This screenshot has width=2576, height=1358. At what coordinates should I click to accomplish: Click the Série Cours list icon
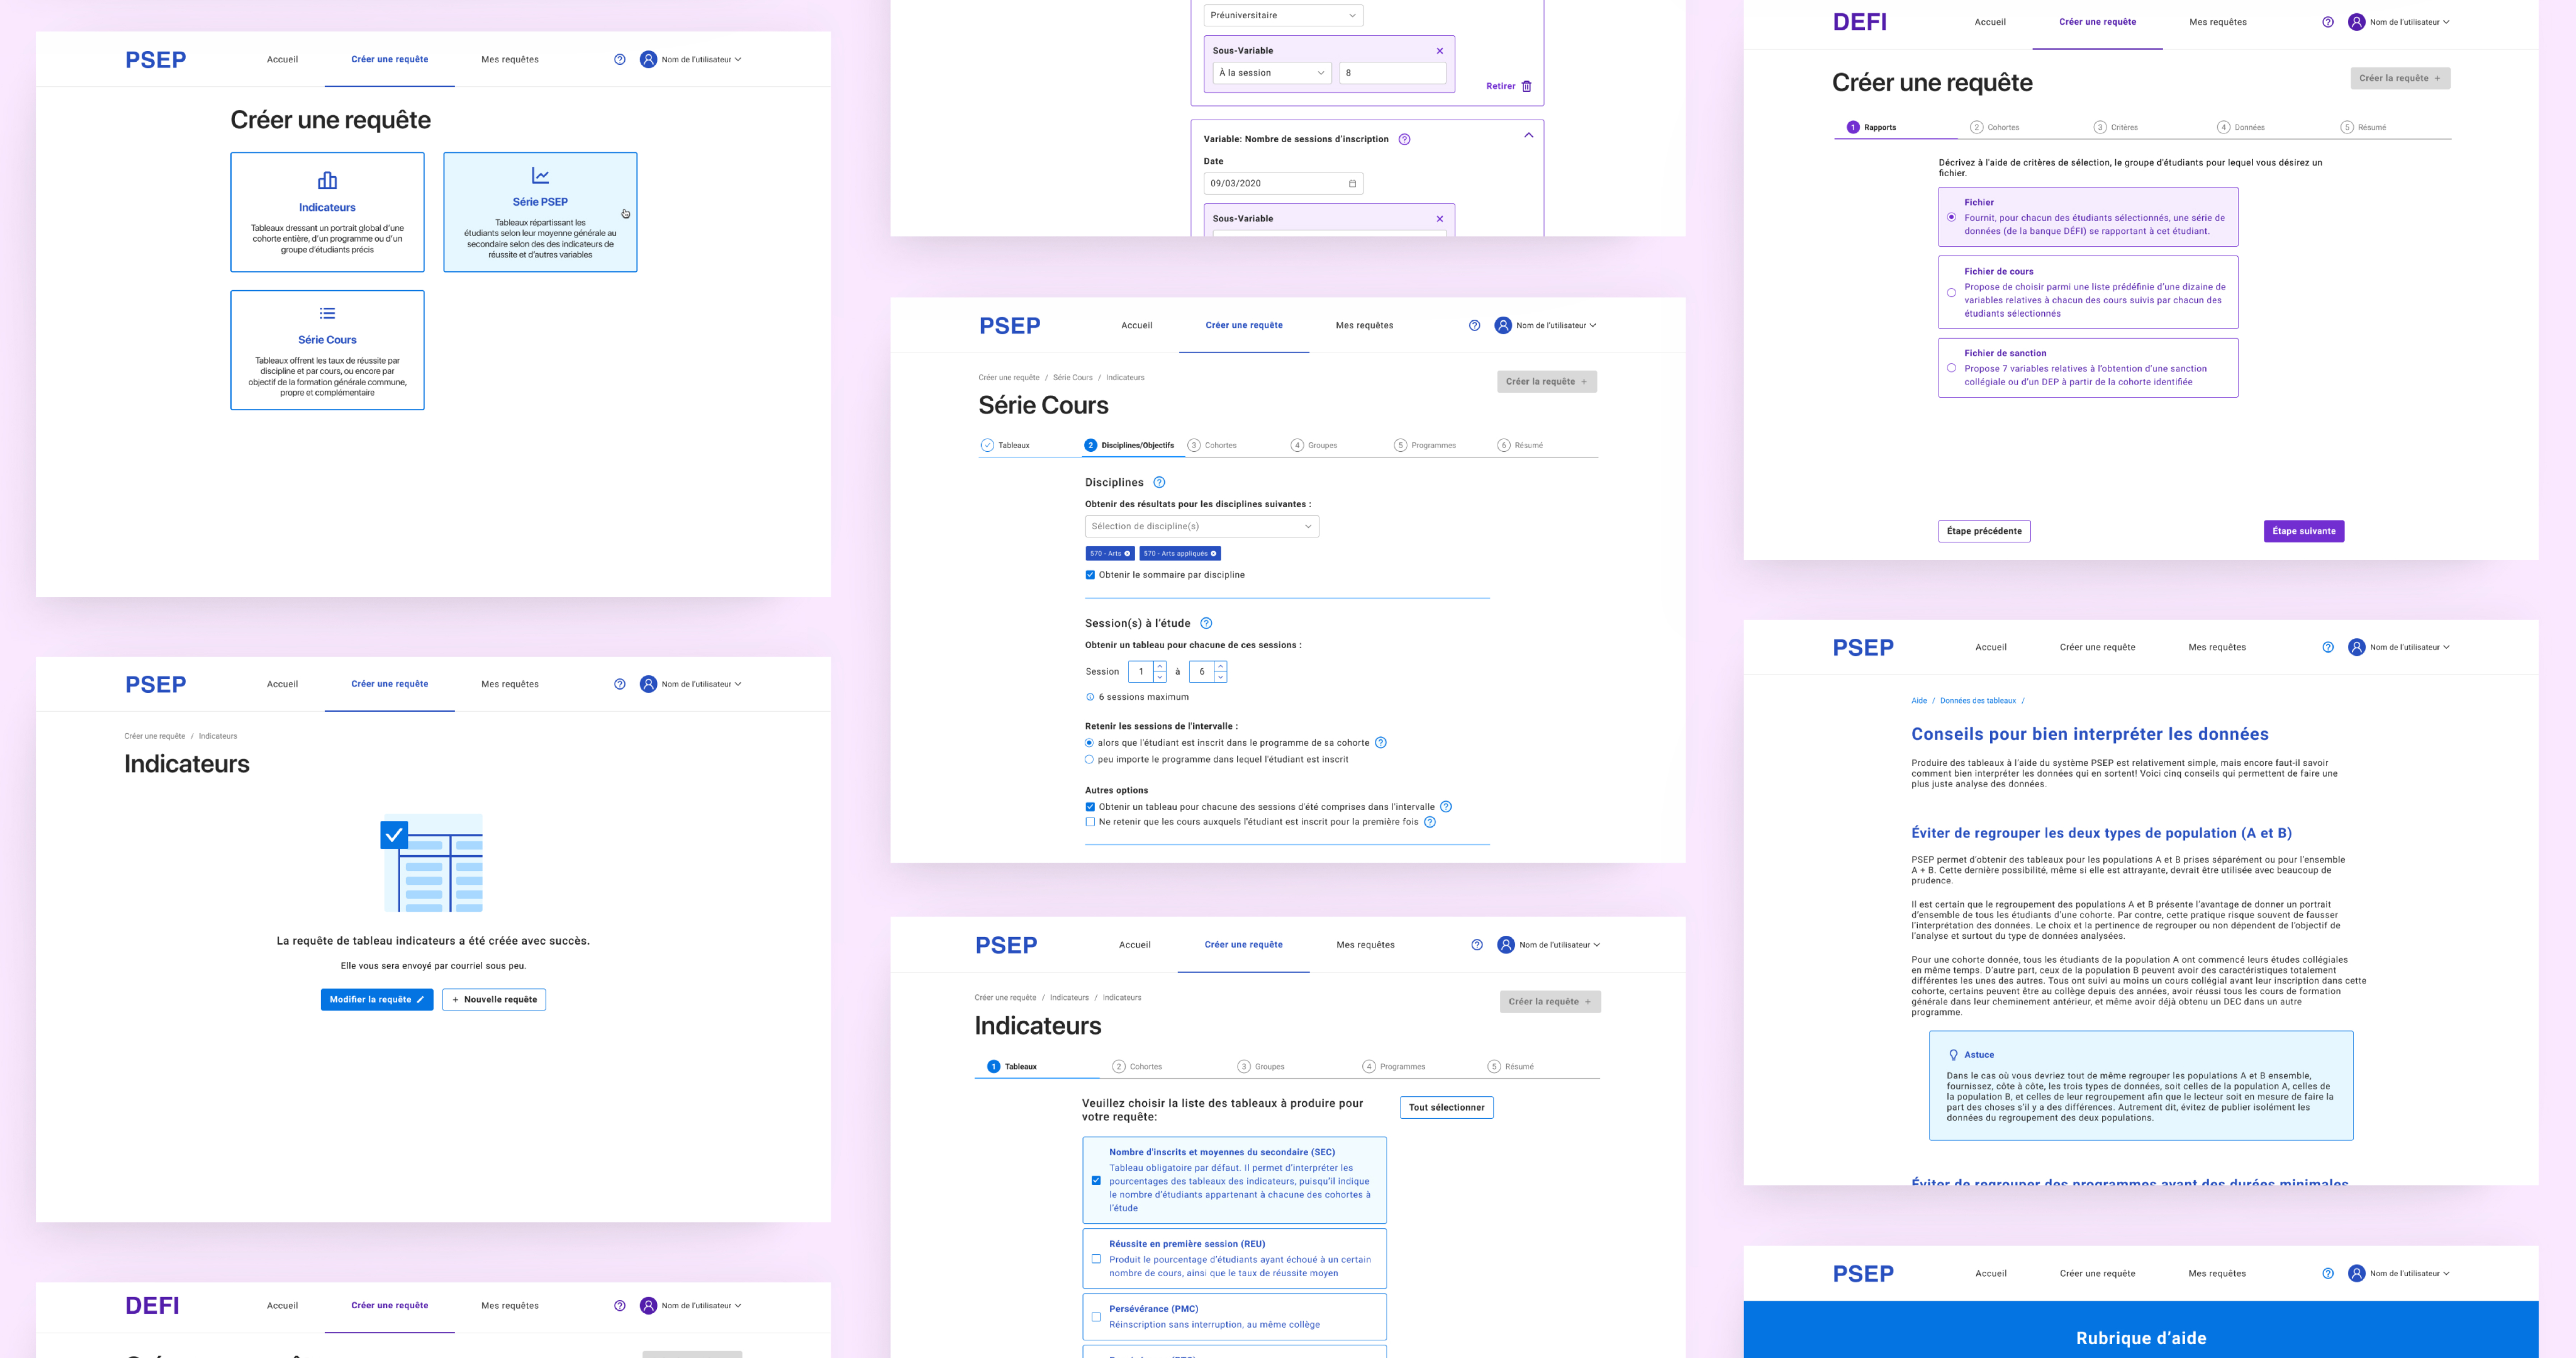click(x=327, y=313)
